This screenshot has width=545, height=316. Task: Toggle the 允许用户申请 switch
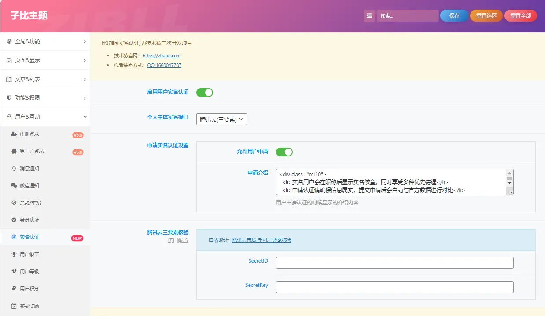pos(284,152)
